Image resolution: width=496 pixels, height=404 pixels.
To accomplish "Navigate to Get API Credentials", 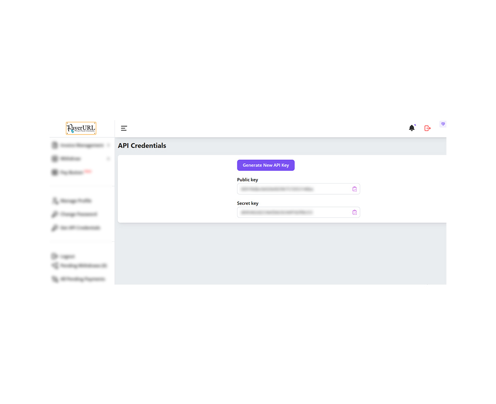I will (80, 228).
